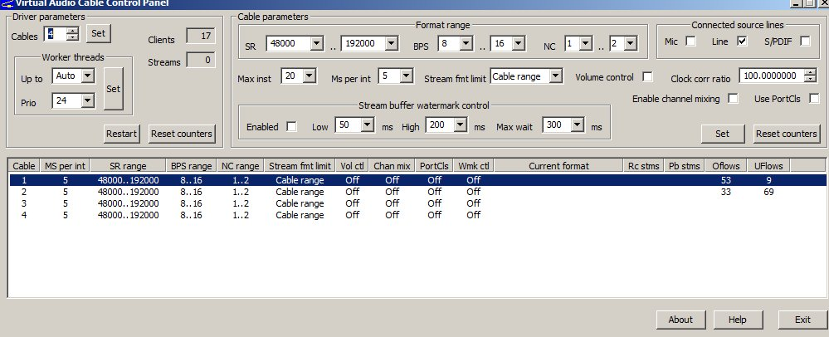Toggle the Use PortCls checkbox
This screenshot has height=337, width=829.
pyautogui.click(x=814, y=99)
